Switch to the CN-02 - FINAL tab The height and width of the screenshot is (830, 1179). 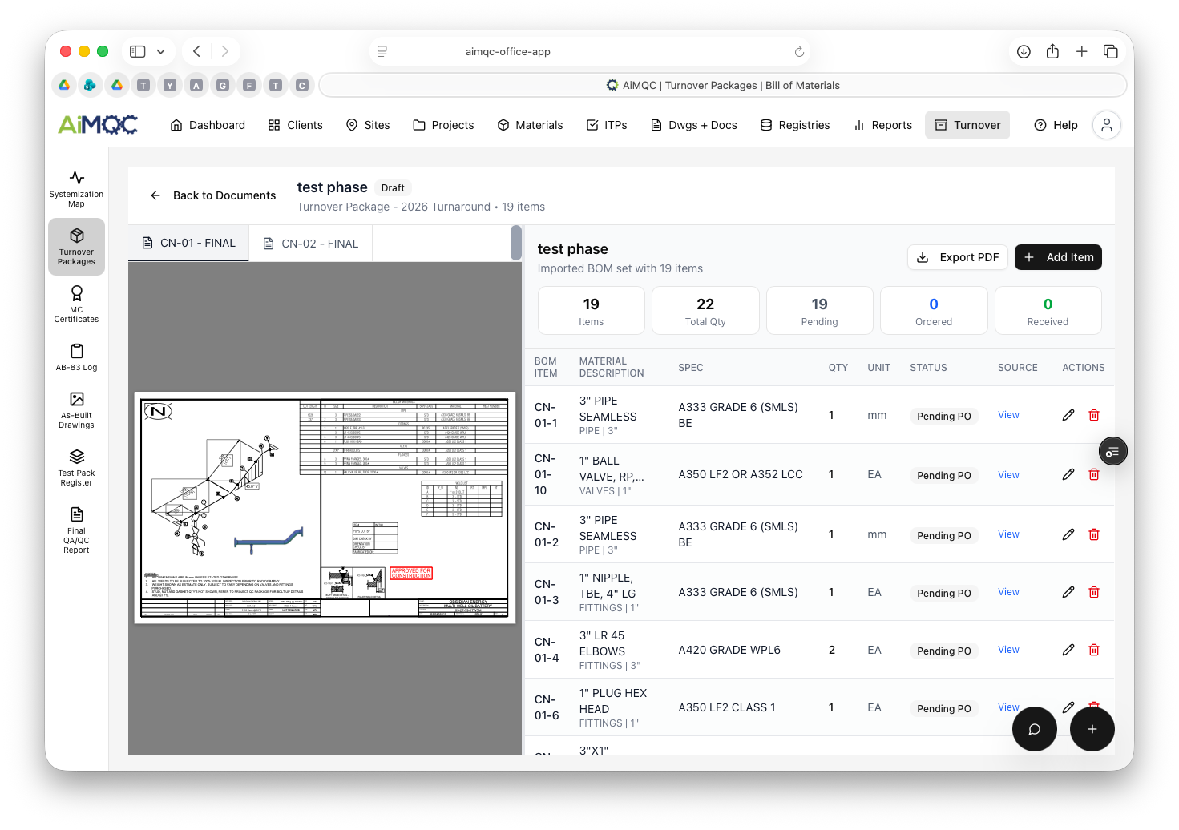(x=311, y=244)
